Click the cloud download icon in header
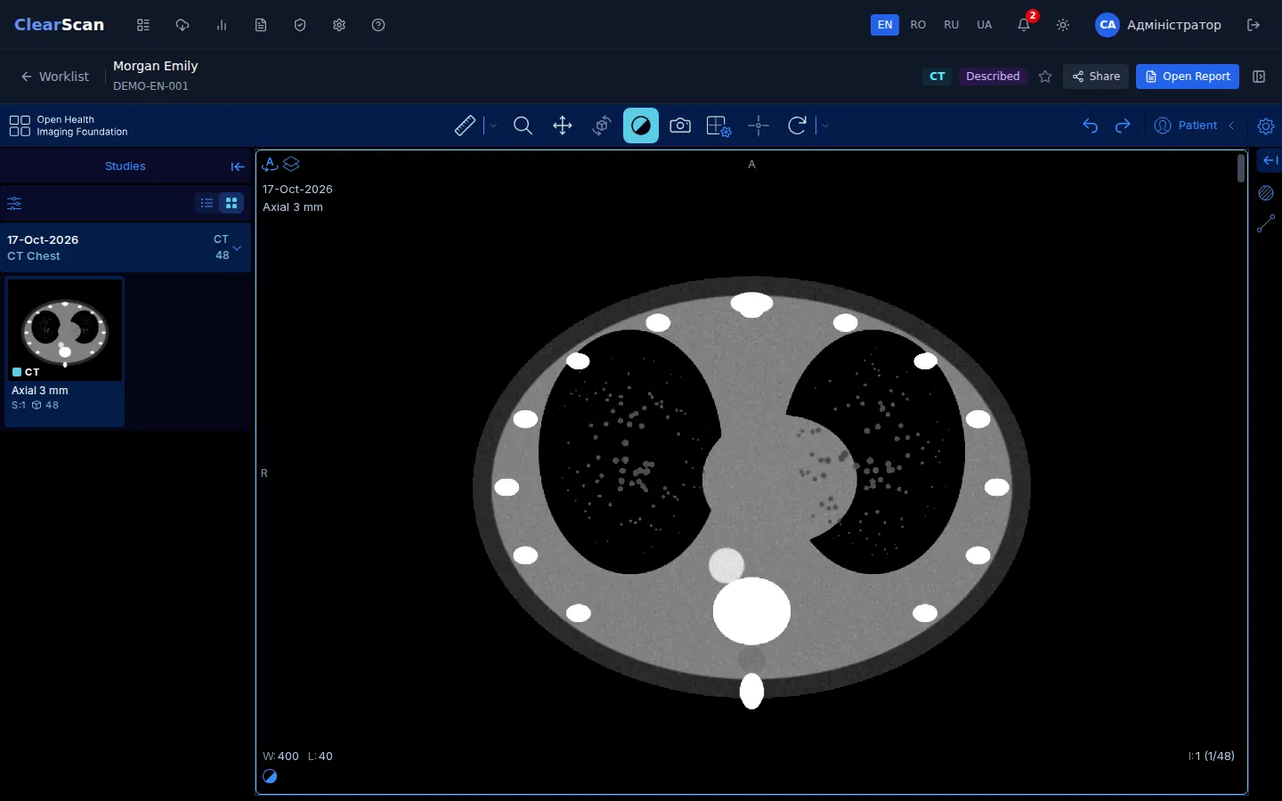 (183, 25)
